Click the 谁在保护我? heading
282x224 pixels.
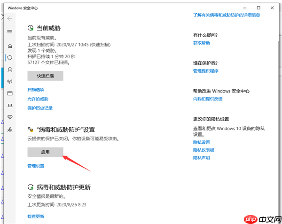[x=205, y=63]
